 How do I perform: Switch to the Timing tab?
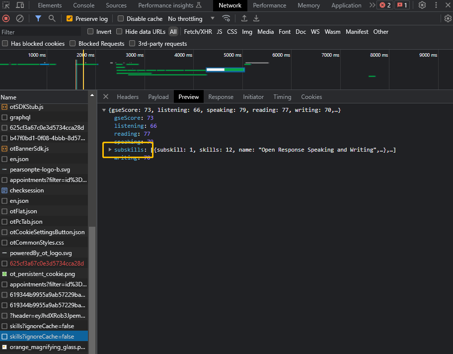282,97
